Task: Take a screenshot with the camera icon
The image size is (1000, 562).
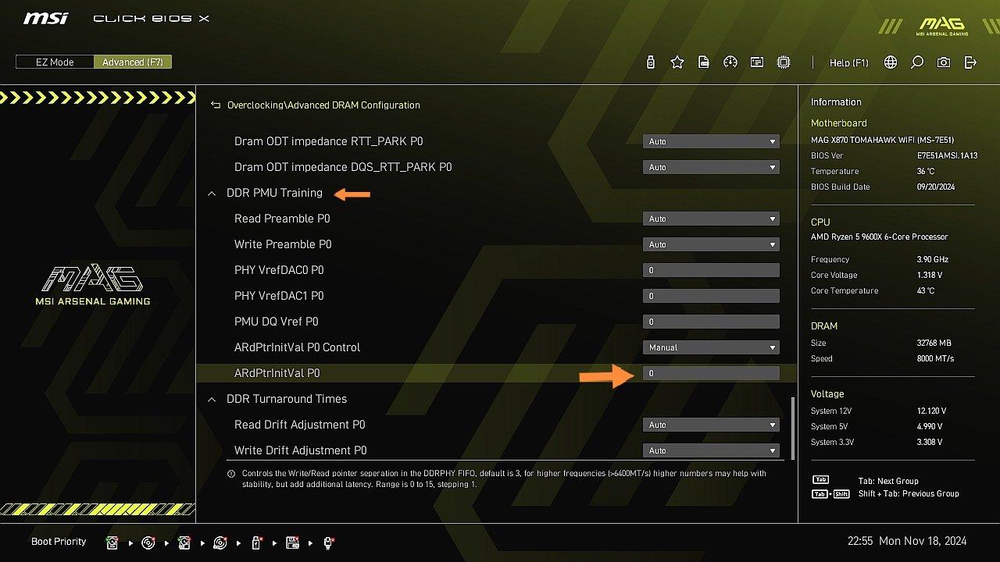Action: tap(944, 62)
